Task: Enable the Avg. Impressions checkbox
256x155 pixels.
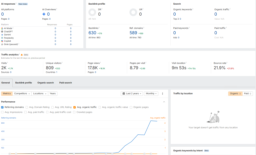Action: pyautogui.click(x=2, y=112)
